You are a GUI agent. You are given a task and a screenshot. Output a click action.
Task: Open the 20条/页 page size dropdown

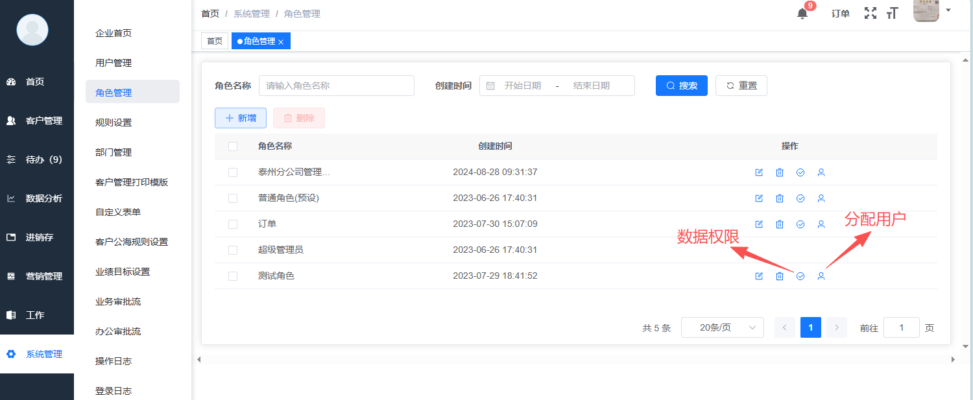click(x=723, y=327)
